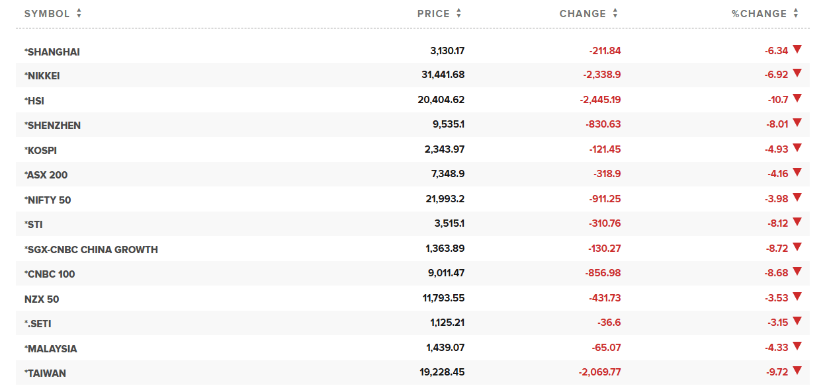This screenshot has width=825, height=392.
Task: Sort table by SYMBOL column header
Action: (x=47, y=14)
